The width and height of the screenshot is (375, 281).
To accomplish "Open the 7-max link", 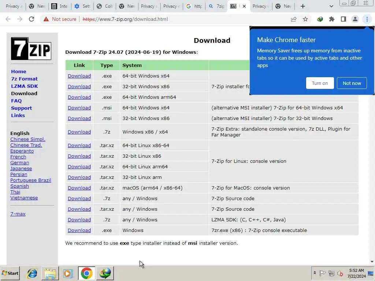I will (18, 214).
